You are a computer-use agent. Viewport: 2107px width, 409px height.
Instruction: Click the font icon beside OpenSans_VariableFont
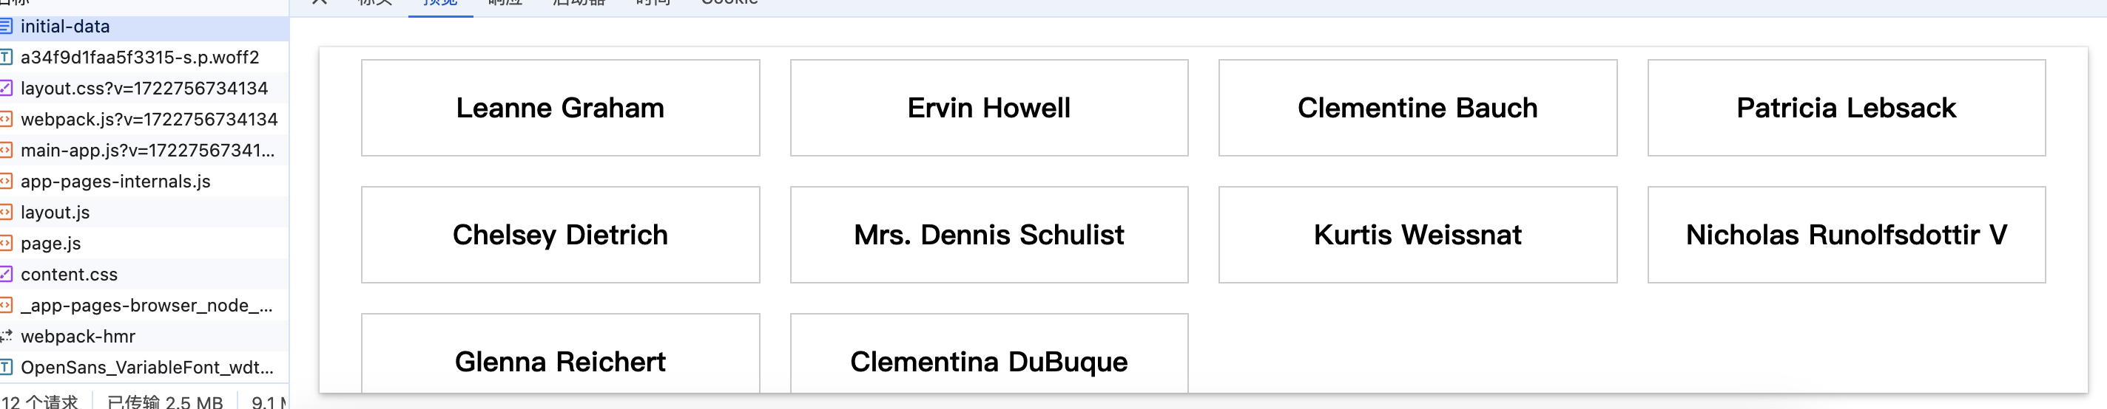click(6, 368)
